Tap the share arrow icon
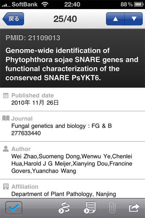The image size is (145, 218). (x=134, y=208)
